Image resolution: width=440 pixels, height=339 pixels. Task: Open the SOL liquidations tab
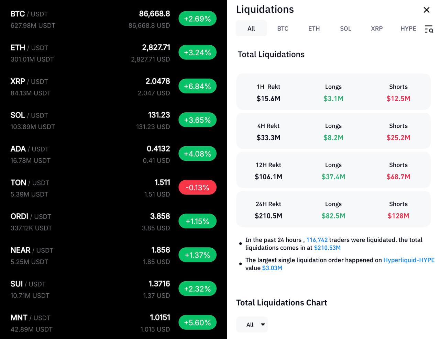345,29
